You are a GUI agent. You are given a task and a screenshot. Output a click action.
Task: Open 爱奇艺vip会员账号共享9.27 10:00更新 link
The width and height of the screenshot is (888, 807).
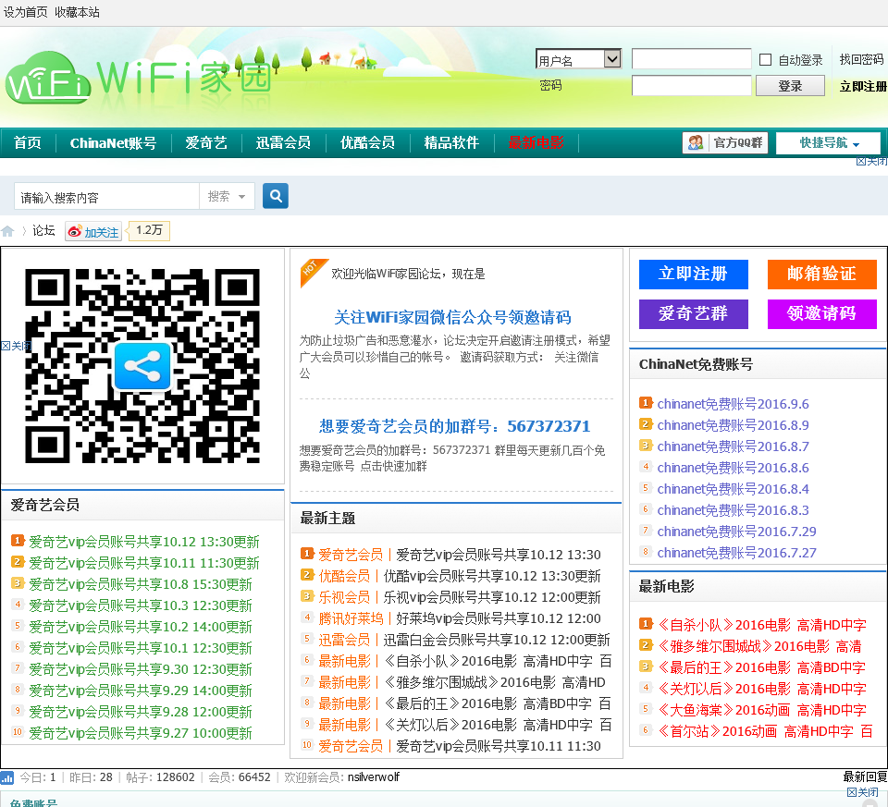(140, 733)
